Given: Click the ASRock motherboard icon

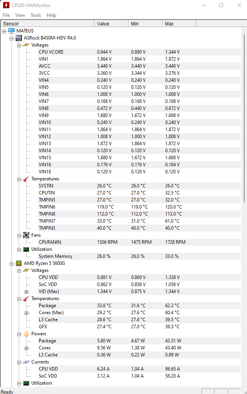Looking at the screenshot, I should [x=19, y=38].
